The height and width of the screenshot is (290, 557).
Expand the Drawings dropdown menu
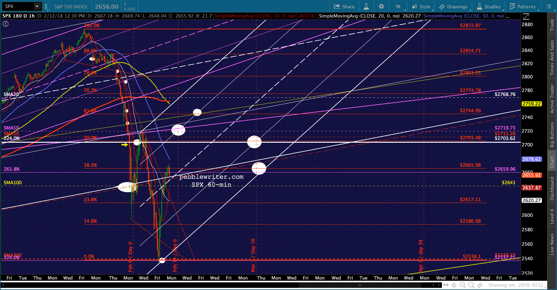(453, 6)
